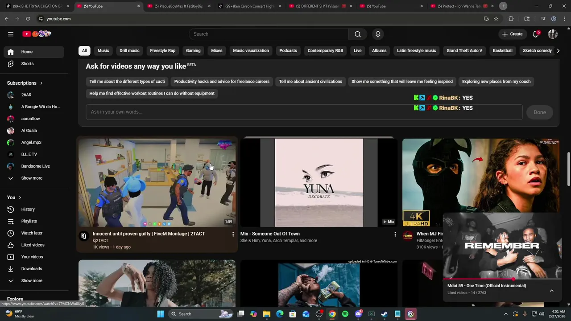This screenshot has height=321, width=571.
Task: Click the Done button
Action: coord(540,112)
